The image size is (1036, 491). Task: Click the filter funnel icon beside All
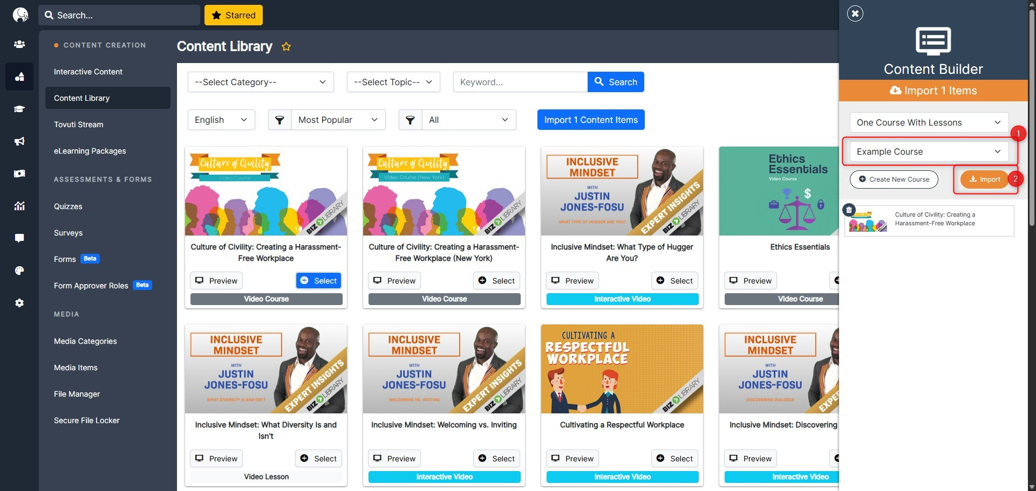(x=410, y=120)
